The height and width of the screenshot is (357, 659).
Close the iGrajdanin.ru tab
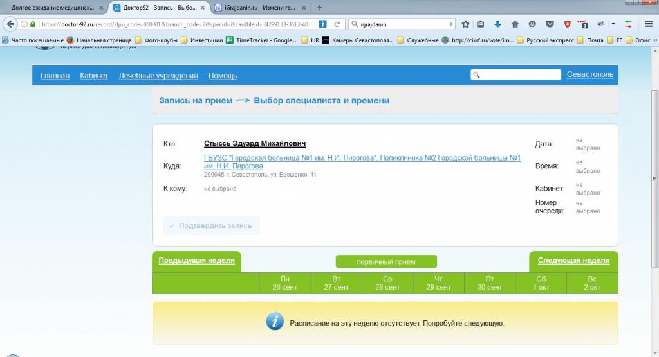pos(304,8)
